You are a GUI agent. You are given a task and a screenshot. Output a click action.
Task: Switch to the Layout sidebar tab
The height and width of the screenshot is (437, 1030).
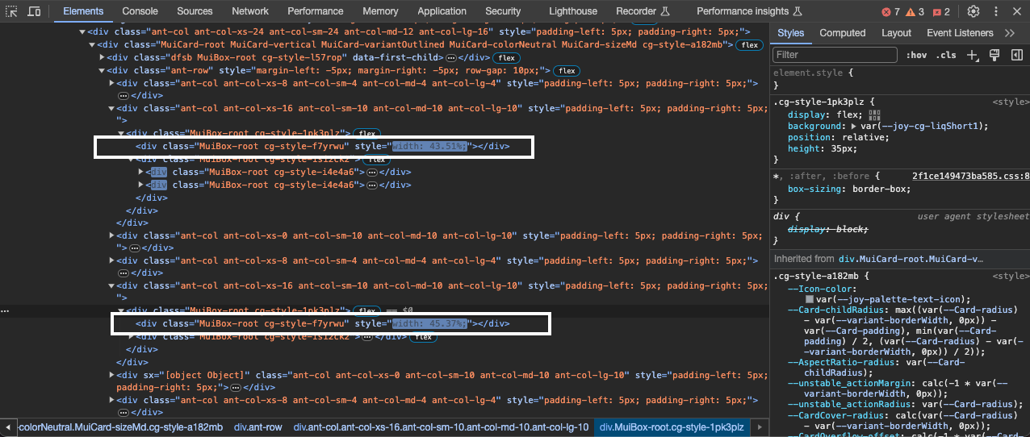coord(896,33)
